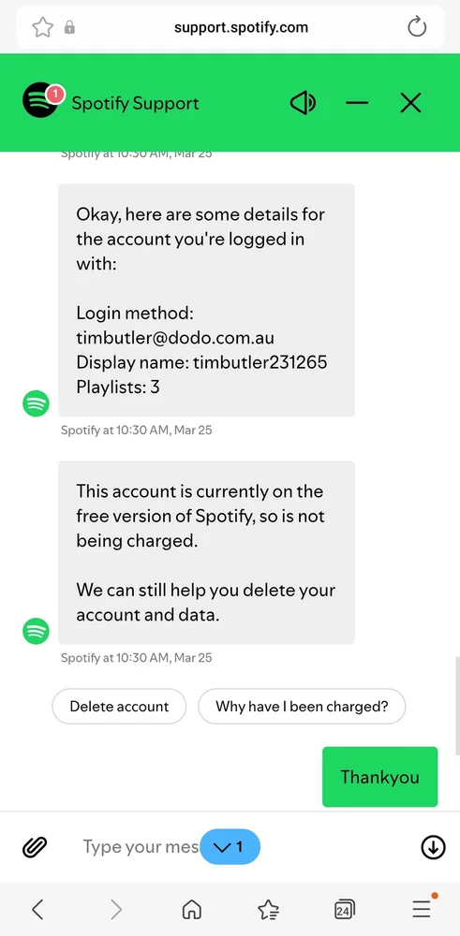The height and width of the screenshot is (936, 460).
Task: Open the tab switcher showing 24 tabs
Action: (344, 909)
